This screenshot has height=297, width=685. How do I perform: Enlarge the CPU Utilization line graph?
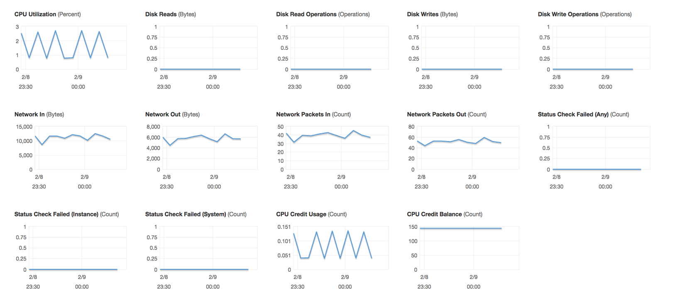tap(73, 48)
